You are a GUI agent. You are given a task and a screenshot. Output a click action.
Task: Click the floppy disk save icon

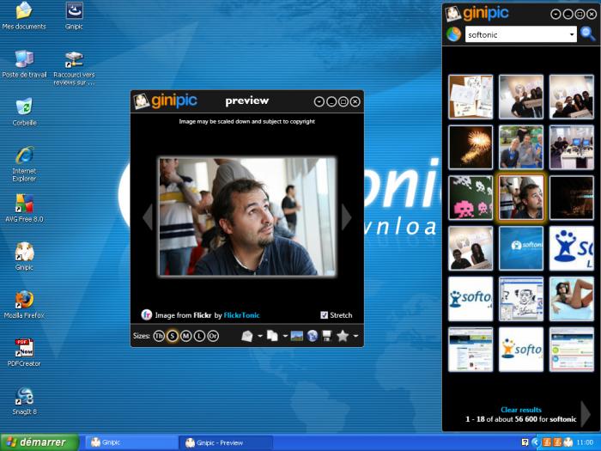[327, 337]
